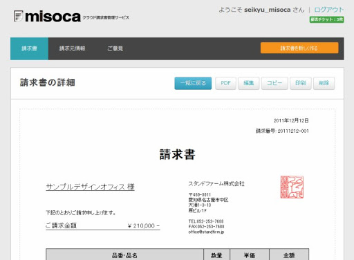Click the 印刷 print button

click(301, 83)
